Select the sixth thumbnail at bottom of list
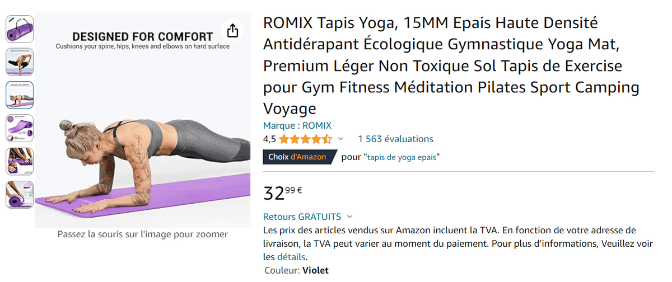The width and height of the screenshot is (672, 282). pyautogui.click(x=20, y=195)
